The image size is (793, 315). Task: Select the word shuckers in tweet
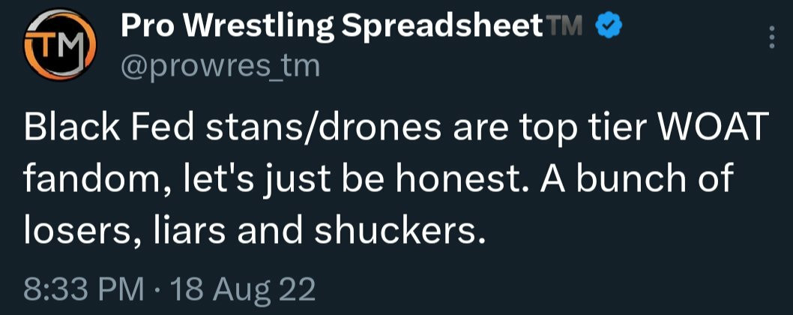(x=396, y=230)
